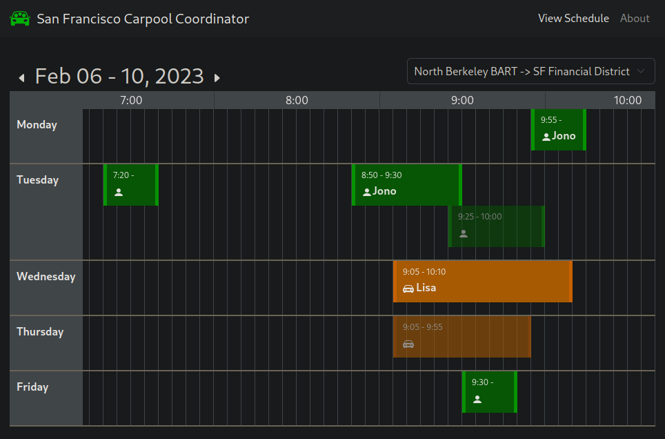This screenshot has width=665, height=439.
Task: Click the faded car icon on Thursday
Action: pos(408,344)
